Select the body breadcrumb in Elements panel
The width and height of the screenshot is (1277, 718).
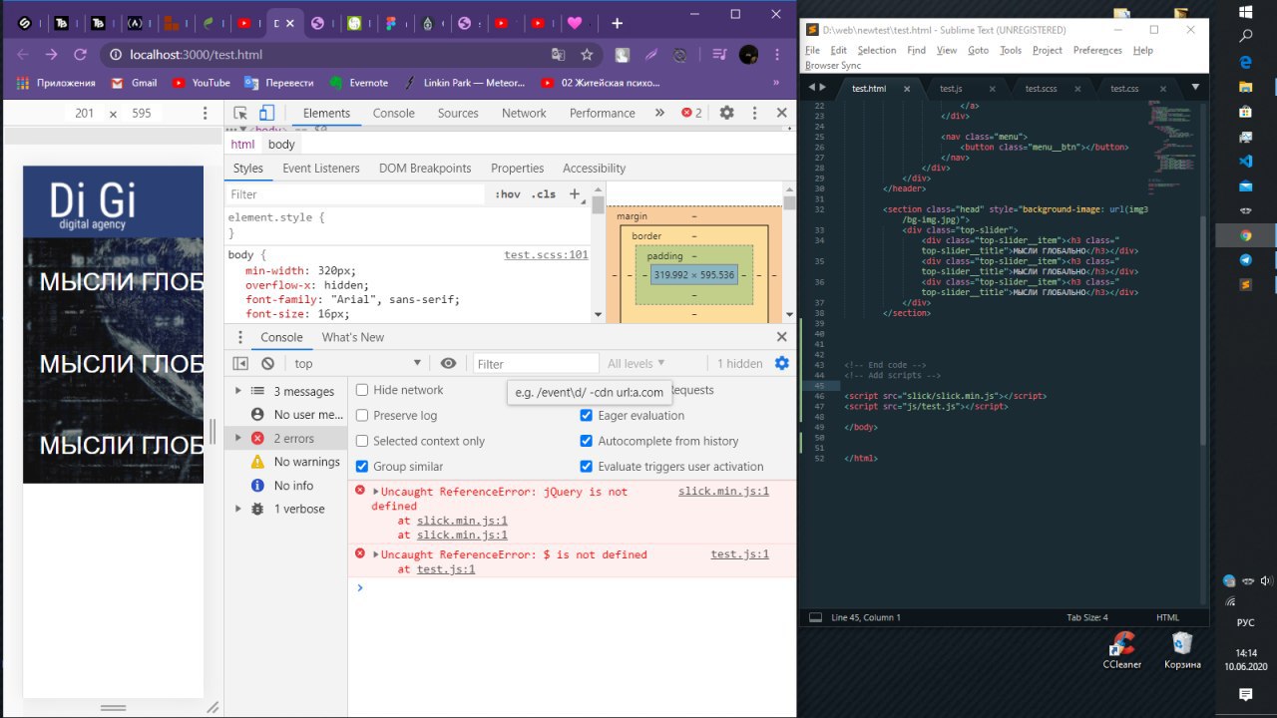(281, 145)
